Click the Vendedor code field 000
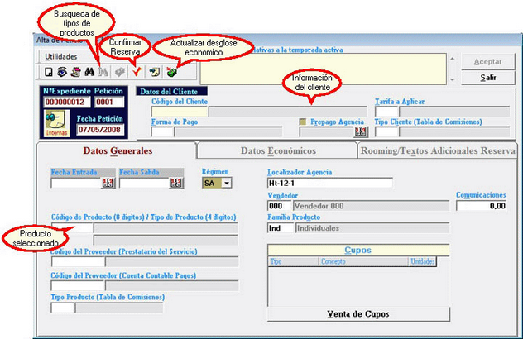Screen dimensions: 523x339 [x=280, y=206]
